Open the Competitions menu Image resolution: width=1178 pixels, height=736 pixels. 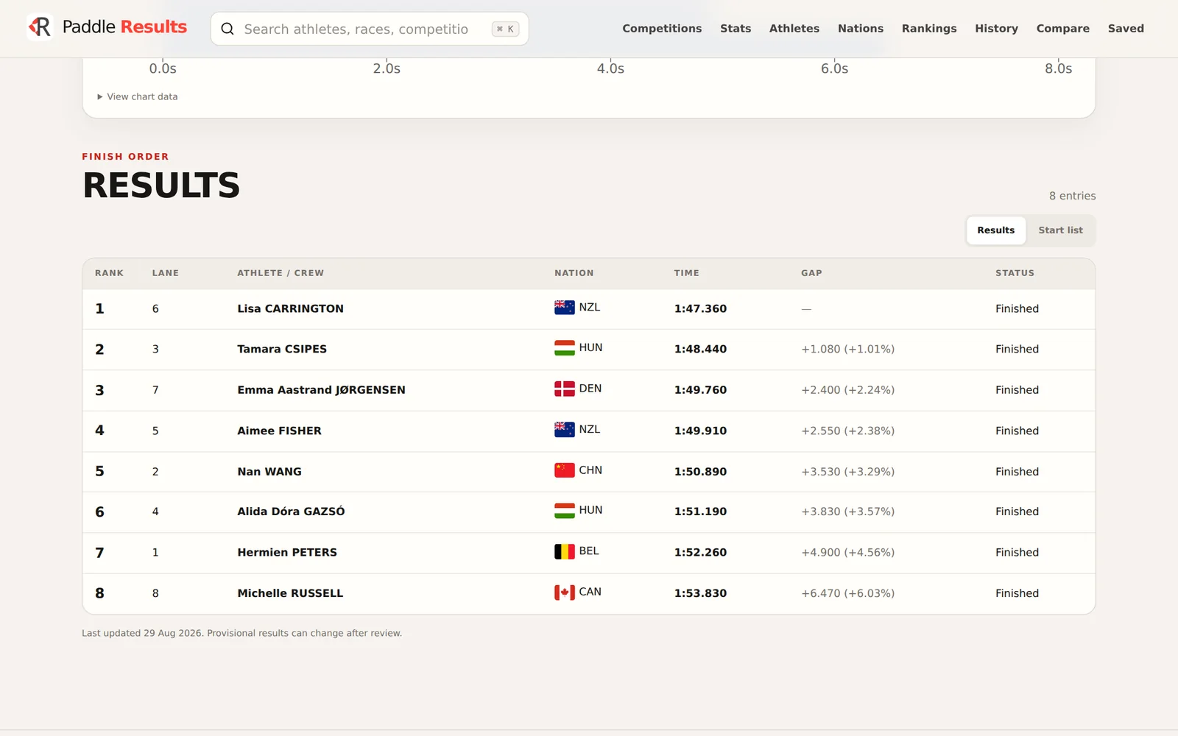[x=662, y=29]
